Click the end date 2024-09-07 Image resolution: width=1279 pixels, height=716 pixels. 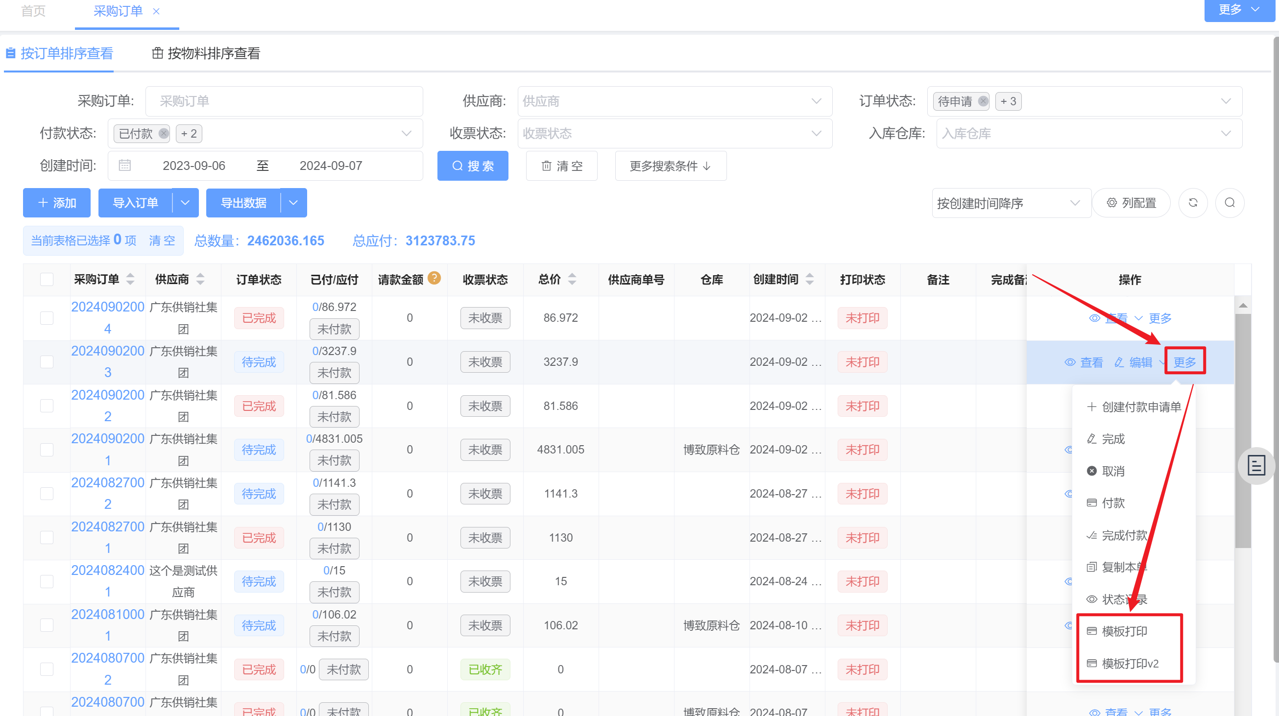coord(331,166)
